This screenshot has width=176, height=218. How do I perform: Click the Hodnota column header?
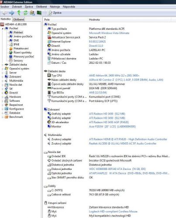tap(94, 20)
